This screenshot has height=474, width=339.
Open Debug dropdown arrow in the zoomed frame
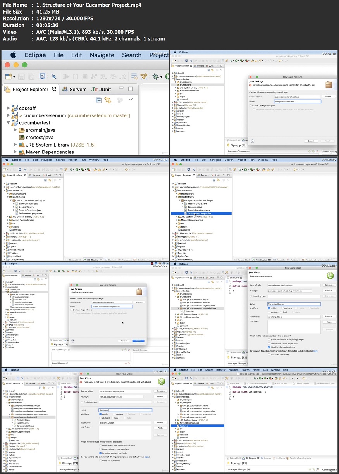[161, 77]
